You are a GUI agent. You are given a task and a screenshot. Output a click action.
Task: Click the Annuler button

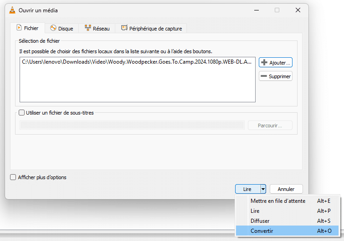[x=286, y=189]
